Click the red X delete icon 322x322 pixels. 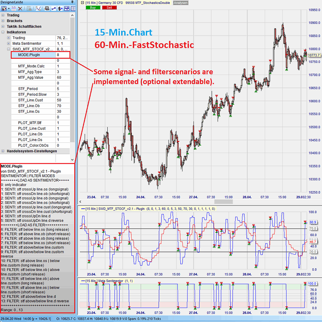pyautogui.click(x=20, y=8)
